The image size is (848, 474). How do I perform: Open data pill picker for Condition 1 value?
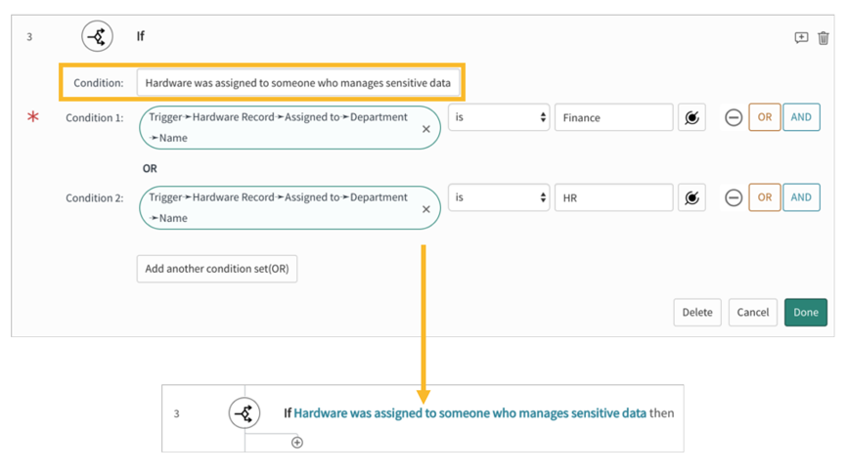click(x=692, y=118)
